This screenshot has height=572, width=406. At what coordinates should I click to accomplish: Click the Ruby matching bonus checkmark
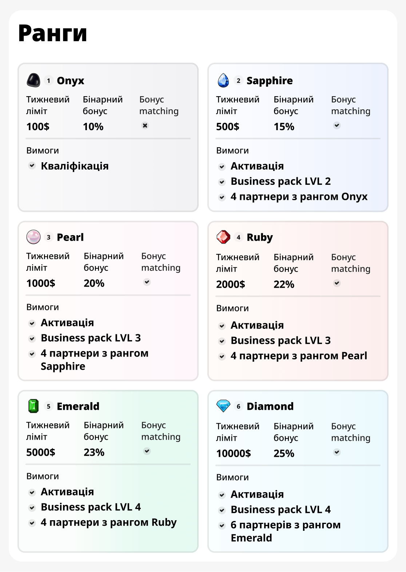click(x=337, y=283)
